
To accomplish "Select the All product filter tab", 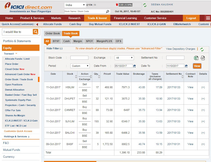I will [47, 41].
